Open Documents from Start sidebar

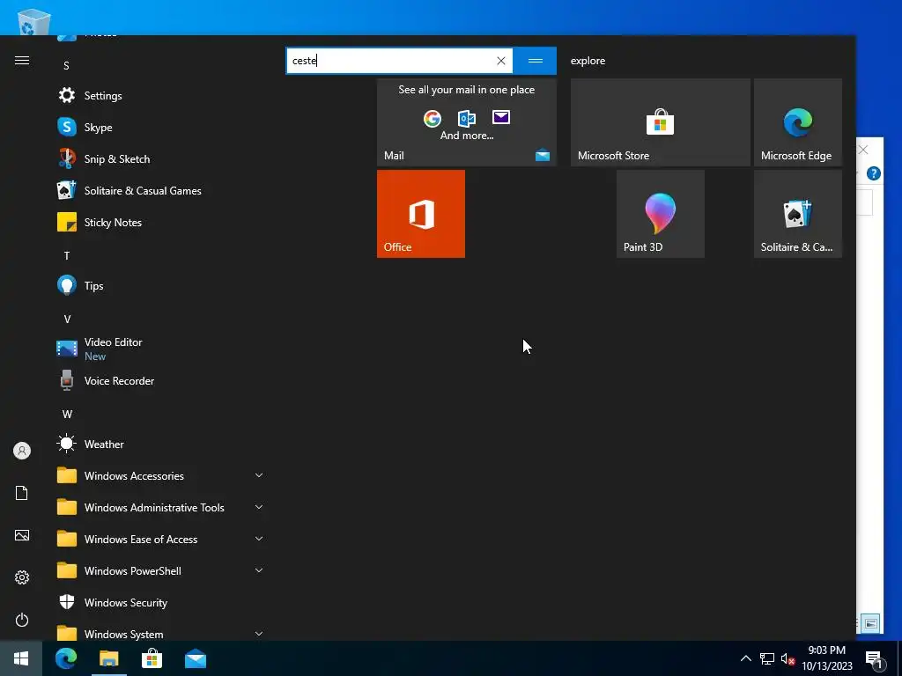(22, 493)
